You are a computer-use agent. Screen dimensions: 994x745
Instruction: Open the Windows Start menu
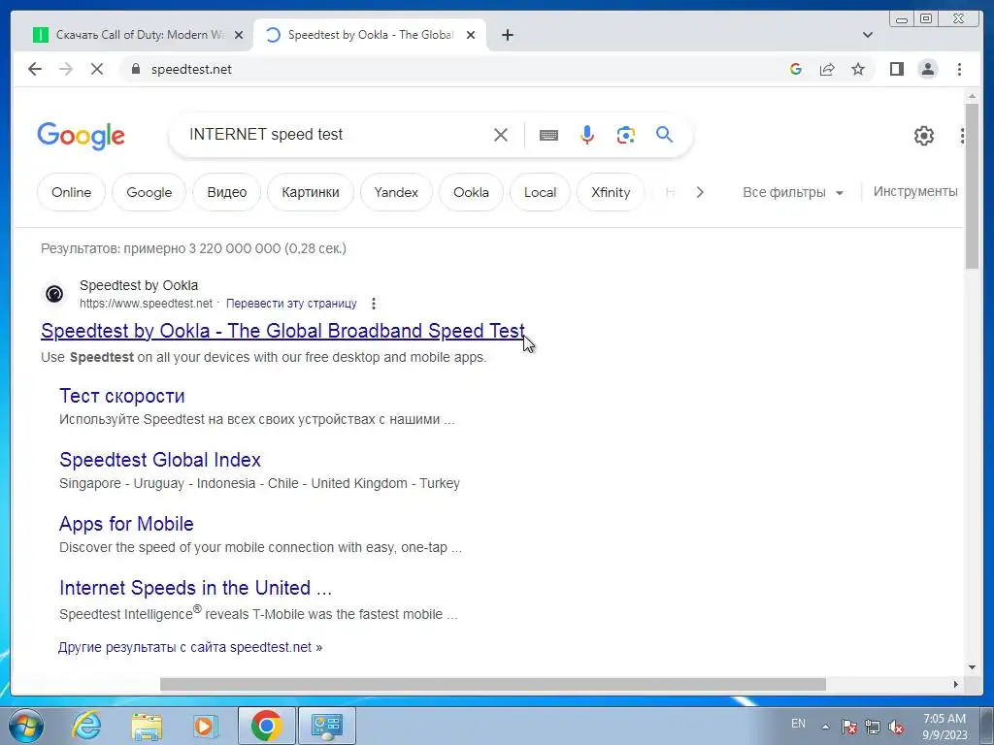24,726
